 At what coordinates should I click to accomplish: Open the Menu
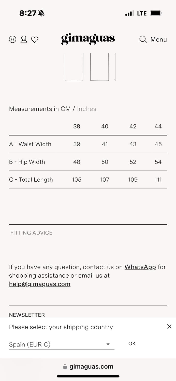click(158, 40)
